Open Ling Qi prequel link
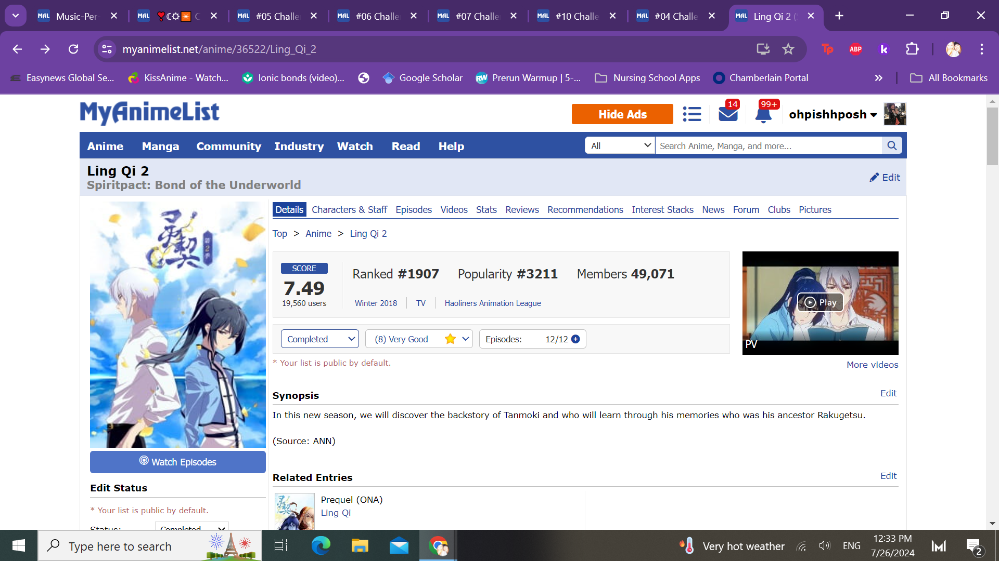 click(336, 513)
